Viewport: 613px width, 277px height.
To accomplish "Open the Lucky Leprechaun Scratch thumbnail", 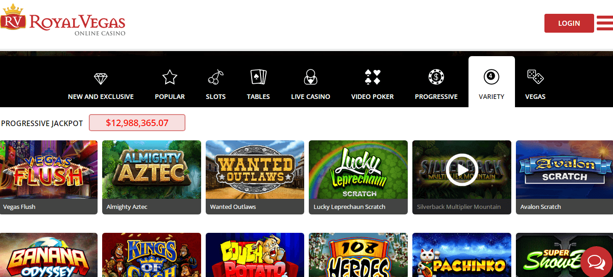I will pyautogui.click(x=358, y=170).
